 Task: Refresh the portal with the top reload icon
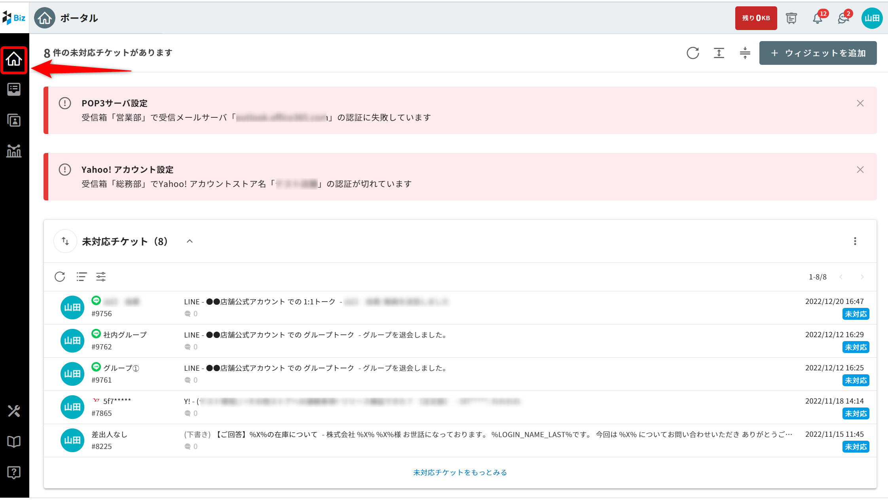(x=693, y=53)
